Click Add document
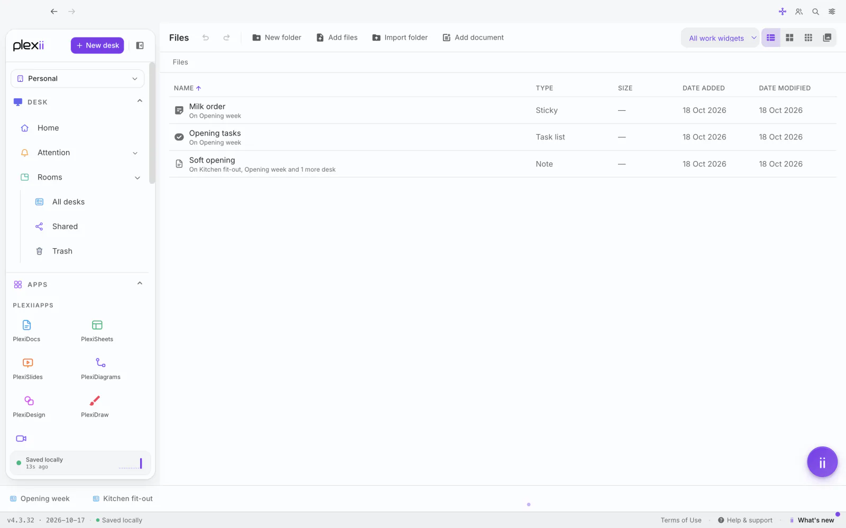This screenshot has height=528, width=846. tap(473, 37)
